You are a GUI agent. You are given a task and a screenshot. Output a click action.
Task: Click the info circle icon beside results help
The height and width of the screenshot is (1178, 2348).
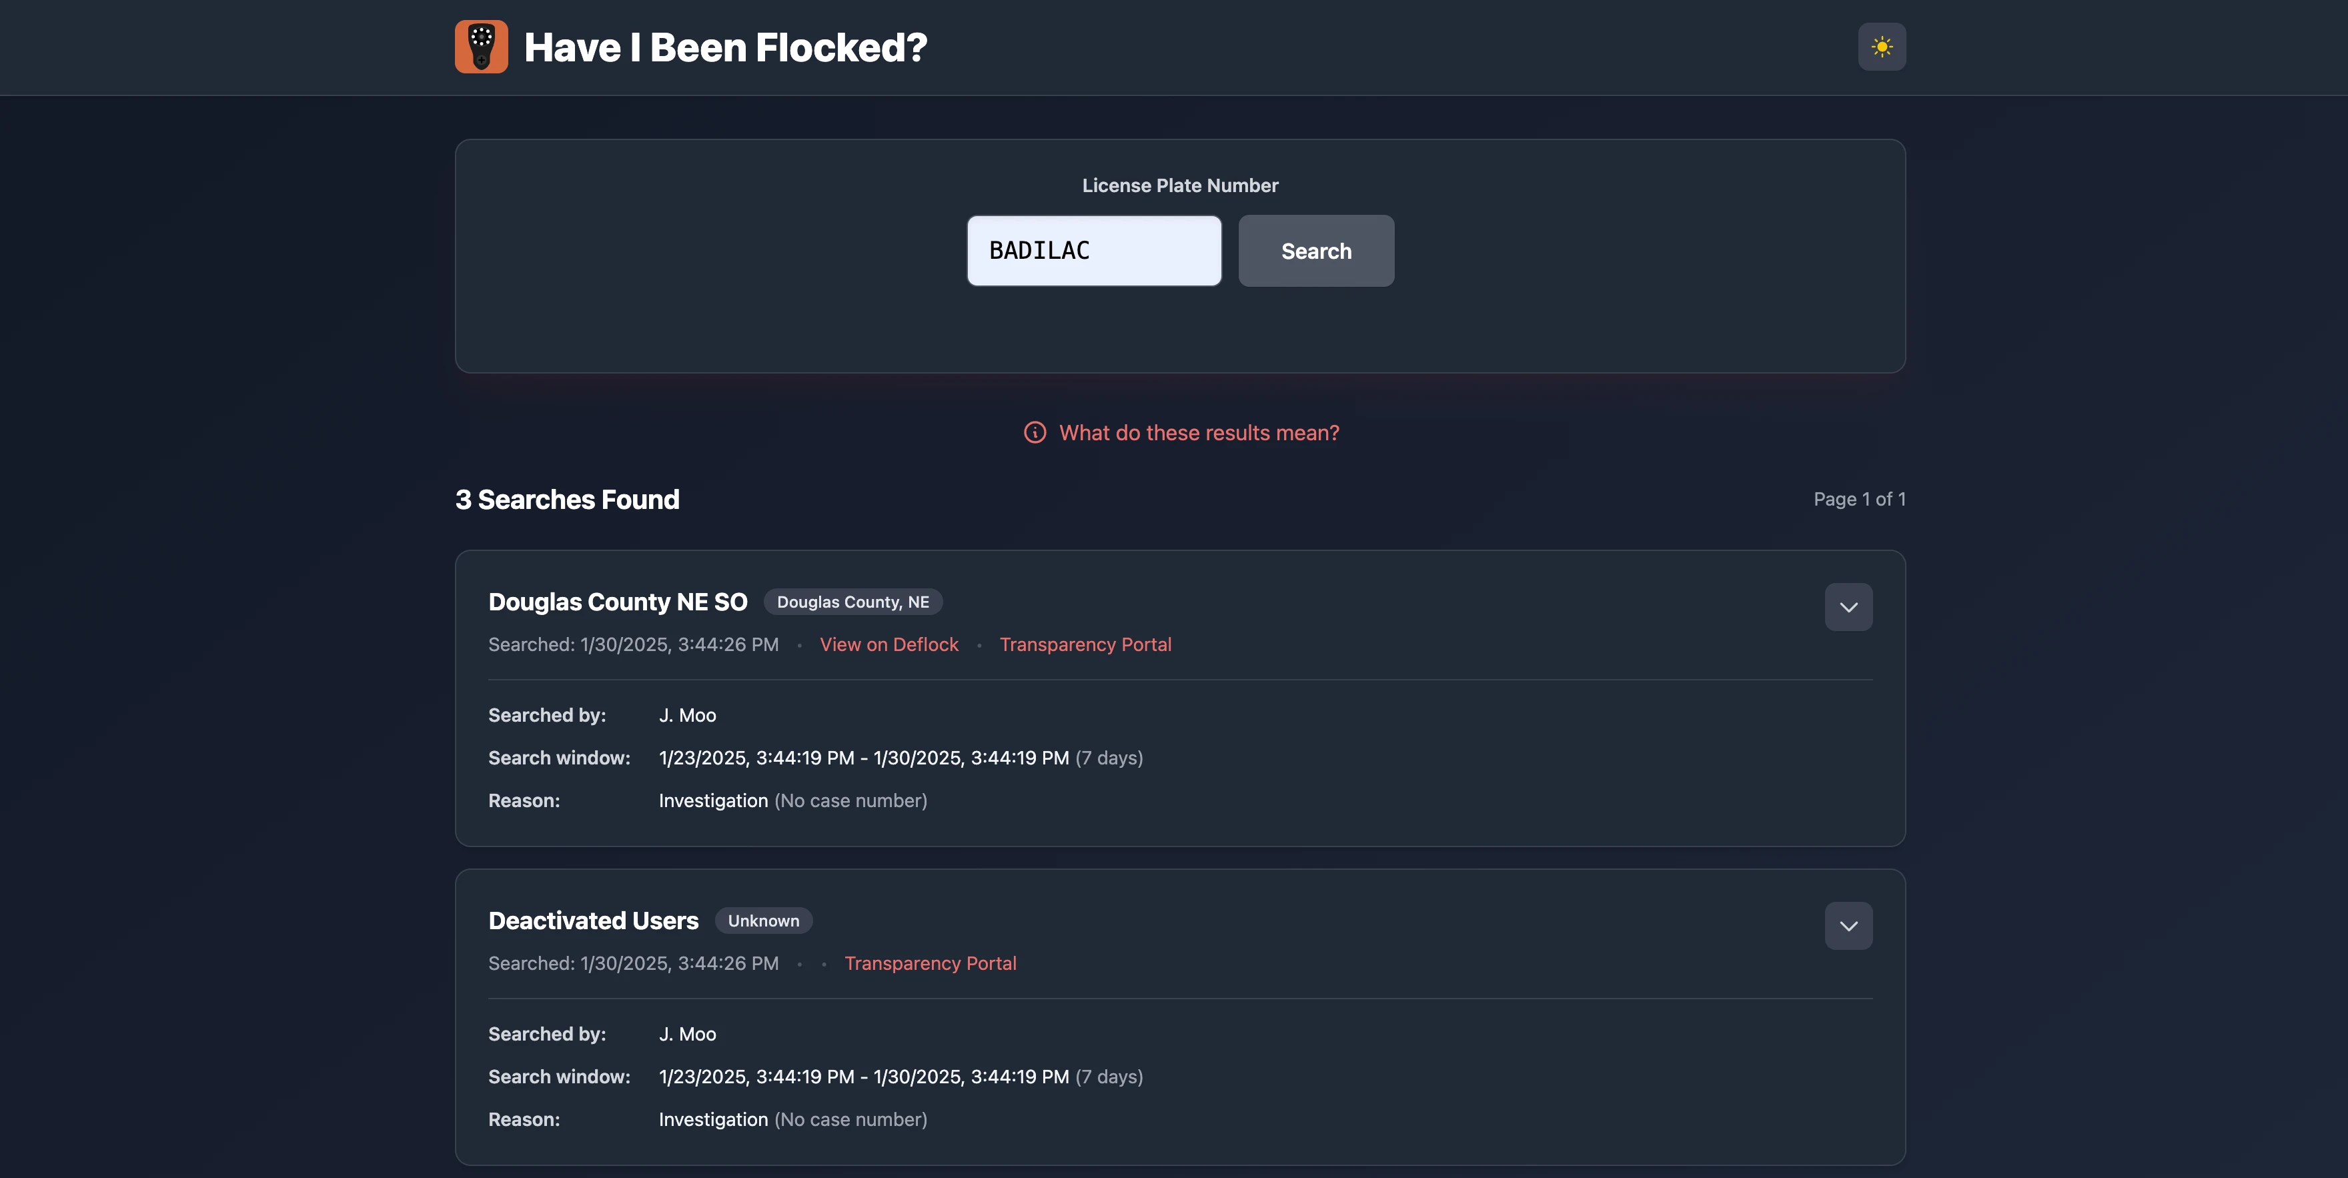tap(1035, 432)
